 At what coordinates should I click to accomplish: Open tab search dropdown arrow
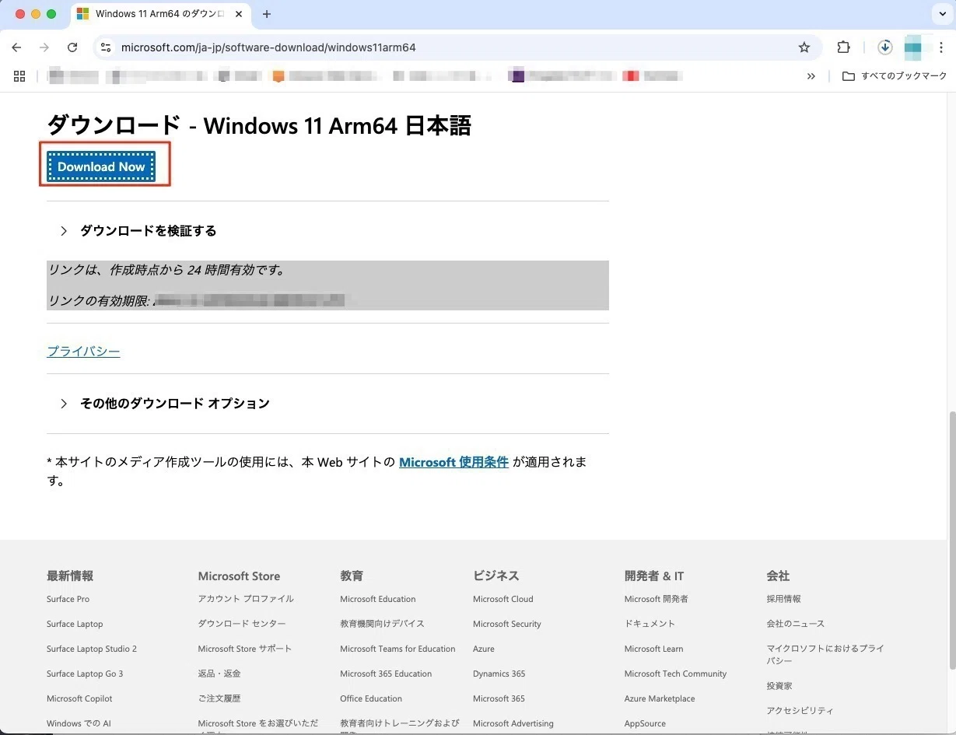point(943,14)
